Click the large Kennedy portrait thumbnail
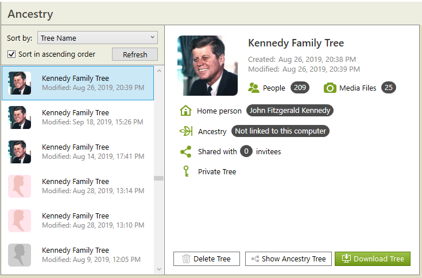 pos(207,65)
